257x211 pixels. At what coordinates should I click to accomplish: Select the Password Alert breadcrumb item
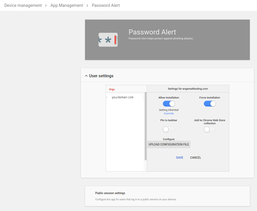(106, 6)
